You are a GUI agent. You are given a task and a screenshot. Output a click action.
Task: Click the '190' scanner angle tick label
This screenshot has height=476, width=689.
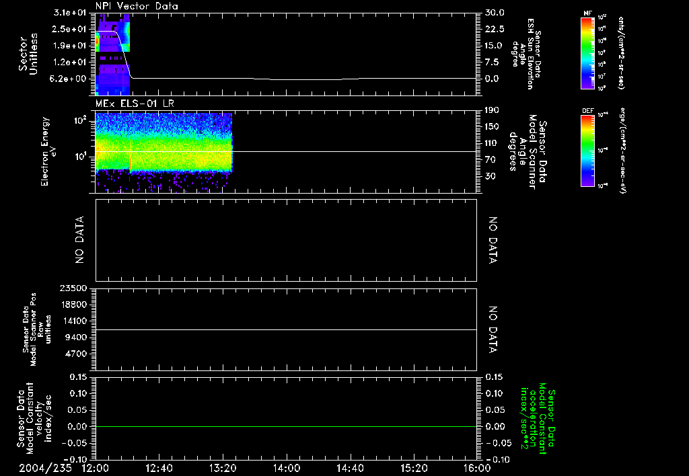(x=492, y=110)
